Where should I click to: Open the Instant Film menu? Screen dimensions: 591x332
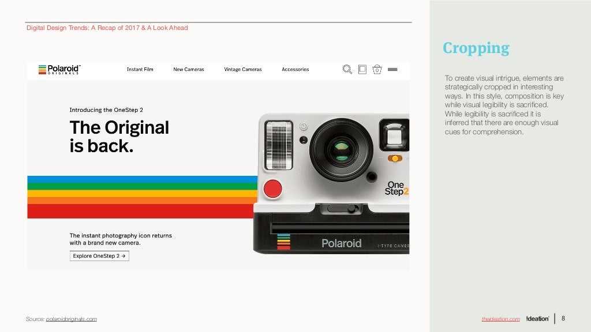click(x=140, y=69)
